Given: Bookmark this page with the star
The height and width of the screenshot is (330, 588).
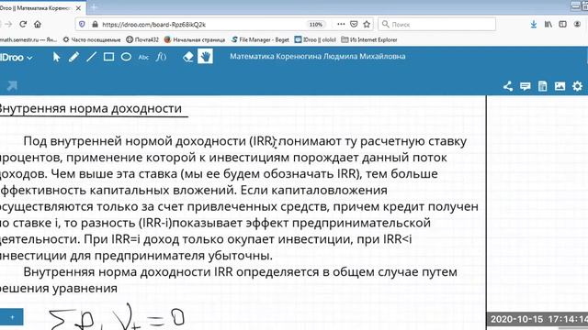Looking at the screenshot, I should point(367,25).
